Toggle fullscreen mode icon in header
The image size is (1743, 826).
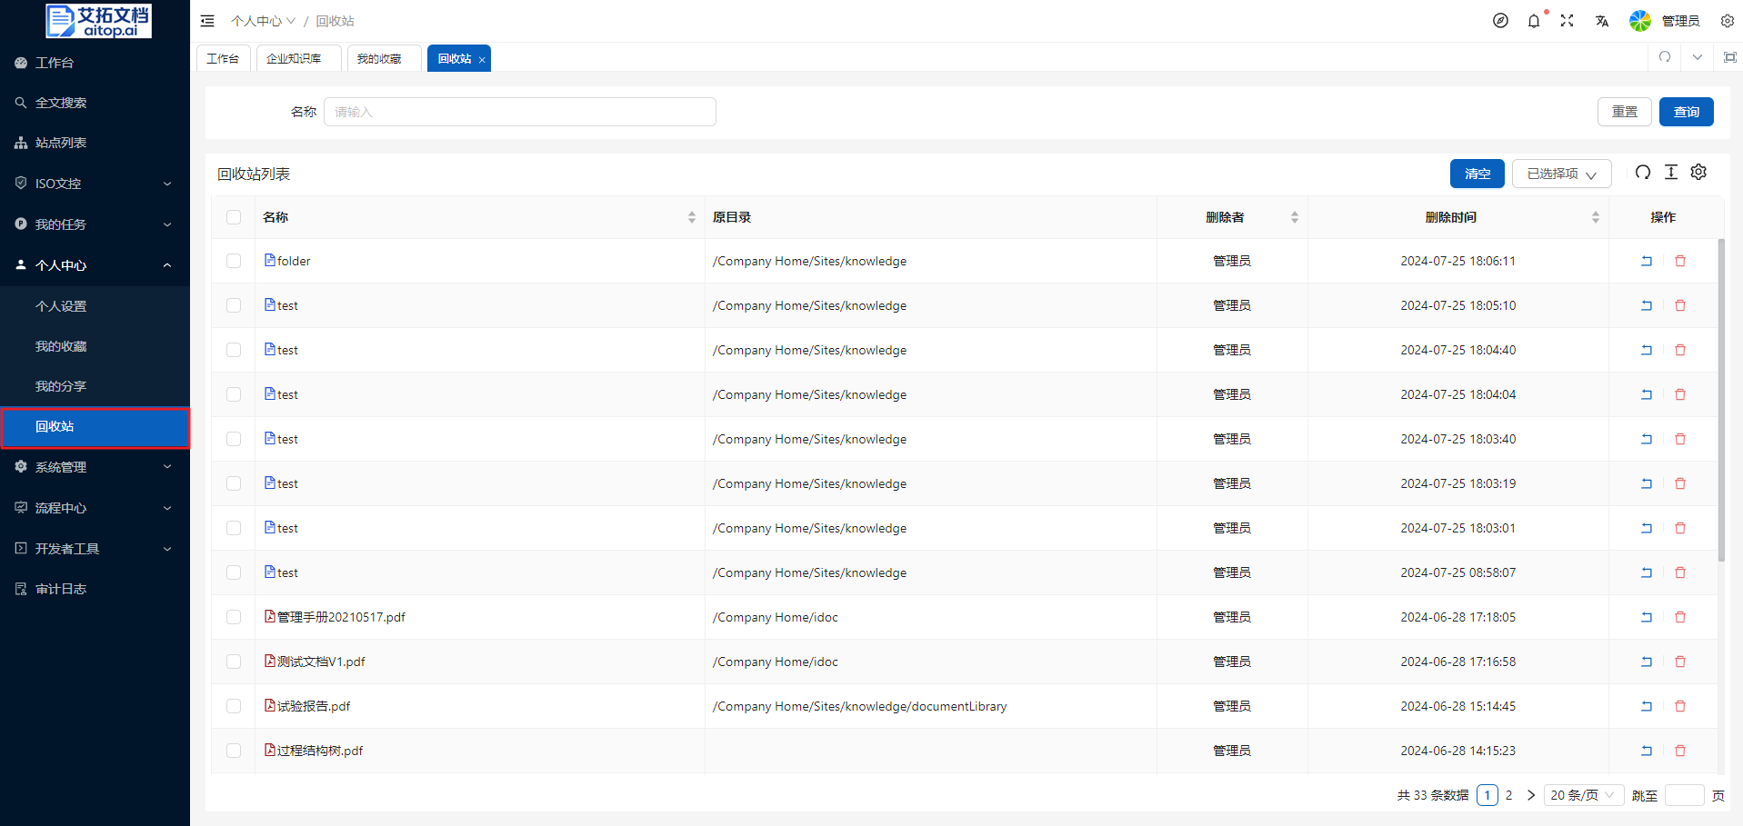[x=1567, y=21]
